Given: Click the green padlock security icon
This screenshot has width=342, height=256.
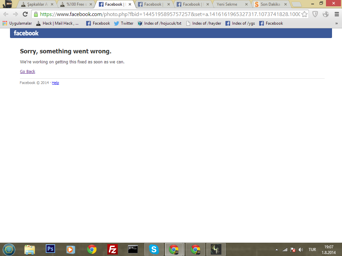Looking at the screenshot, I should [x=36, y=14].
